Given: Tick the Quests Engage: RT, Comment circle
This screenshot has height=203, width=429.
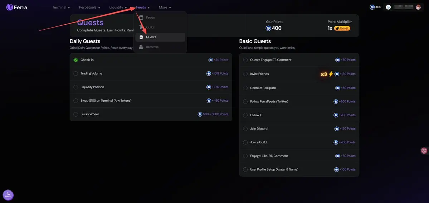Looking at the screenshot, I should pos(245,60).
